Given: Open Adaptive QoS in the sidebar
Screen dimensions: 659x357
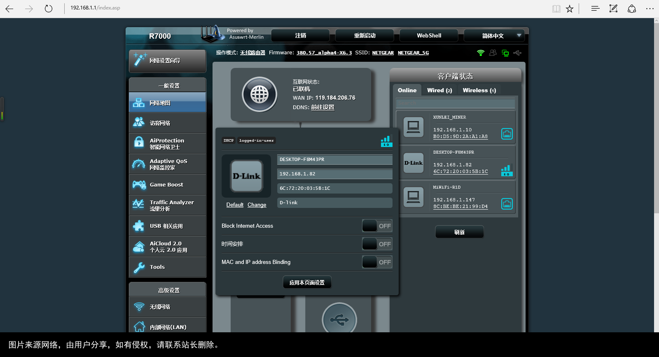Looking at the screenshot, I should coord(168,164).
